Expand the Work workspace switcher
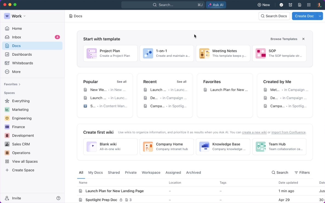The width and height of the screenshot is (325, 203). click(x=24, y=16)
